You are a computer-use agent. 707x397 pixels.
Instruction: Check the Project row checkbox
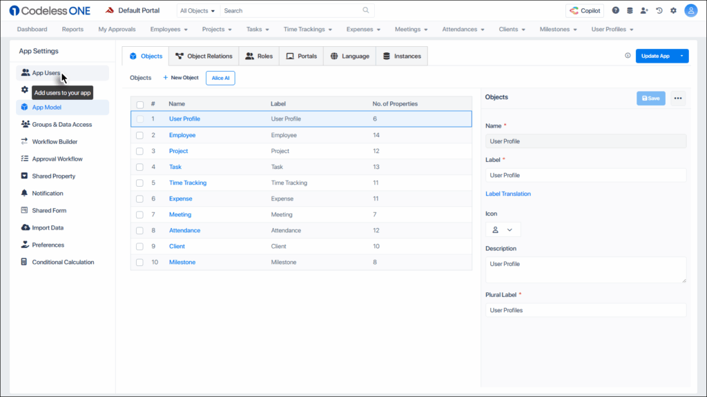tap(139, 151)
